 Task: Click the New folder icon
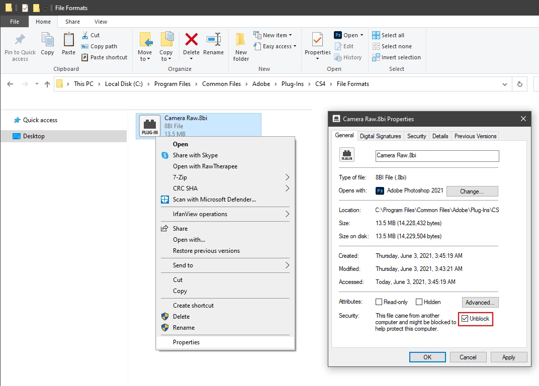[x=241, y=39]
